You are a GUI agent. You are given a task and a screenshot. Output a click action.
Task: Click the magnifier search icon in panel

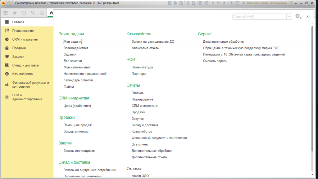(33, 13)
